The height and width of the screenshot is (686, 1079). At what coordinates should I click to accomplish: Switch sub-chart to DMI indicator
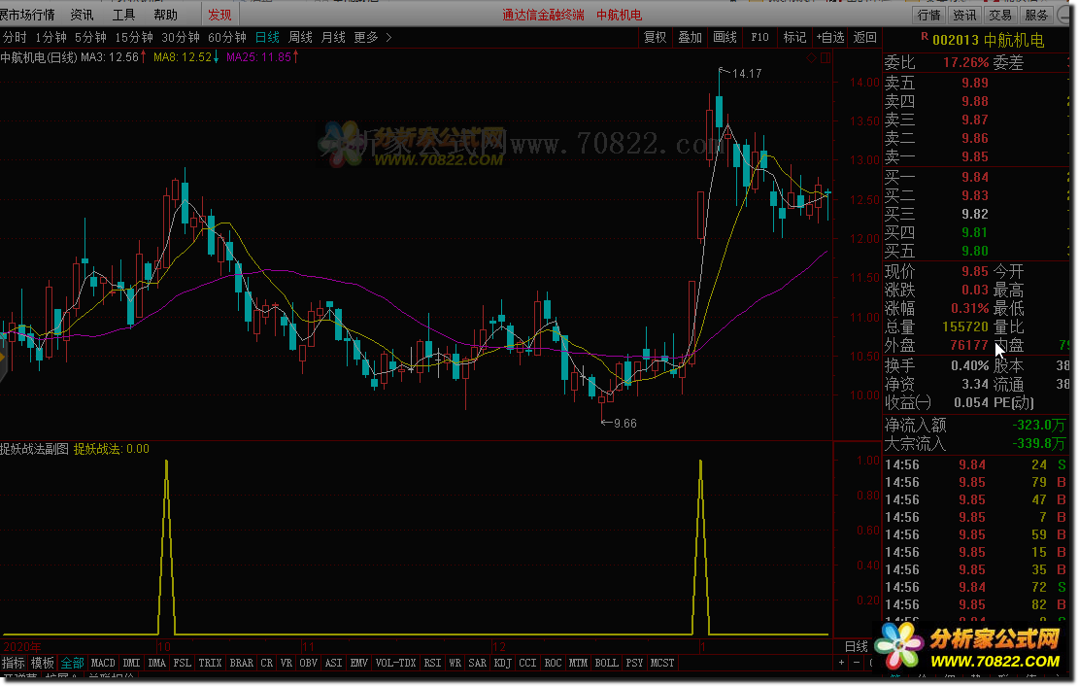pos(131,663)
